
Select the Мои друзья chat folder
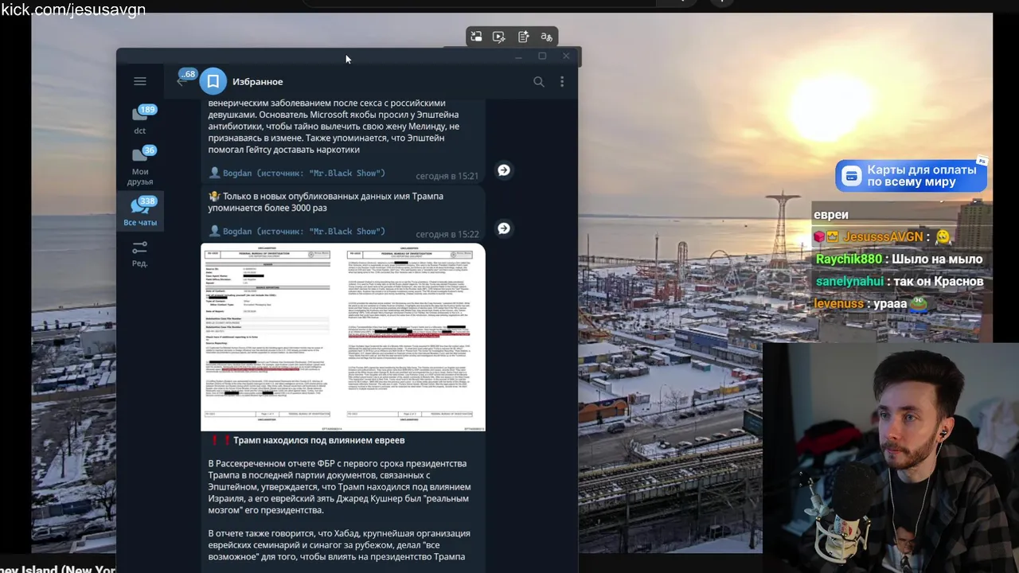pyautogui.click(x=140, y=166)
